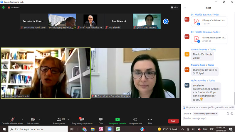
Task: Open Enviar a recipient dropdown
Action: [x=205, y=114]
